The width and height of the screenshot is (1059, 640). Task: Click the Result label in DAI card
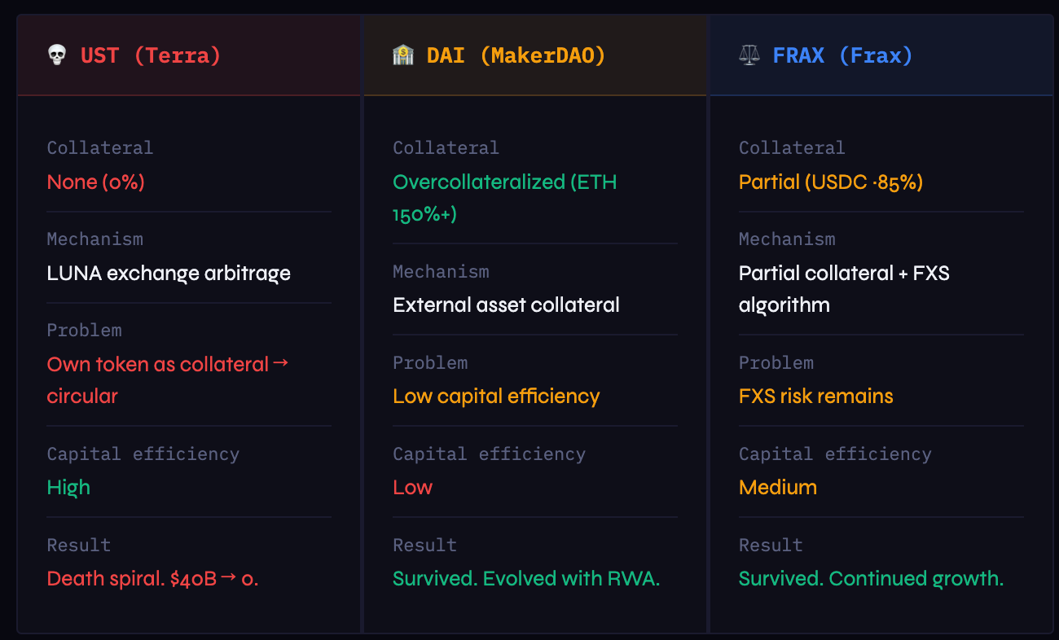click(425, 545)
